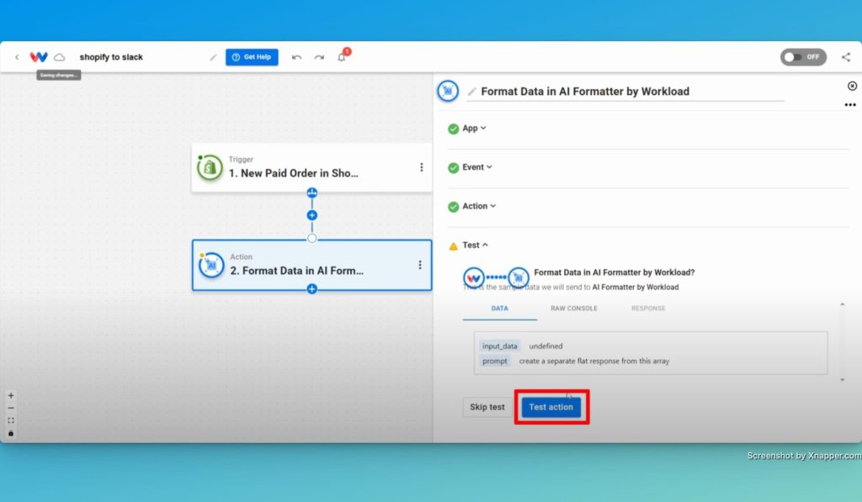862x502 pixels.
Task: Zoom out on the canvas
Action: [11, 408]
